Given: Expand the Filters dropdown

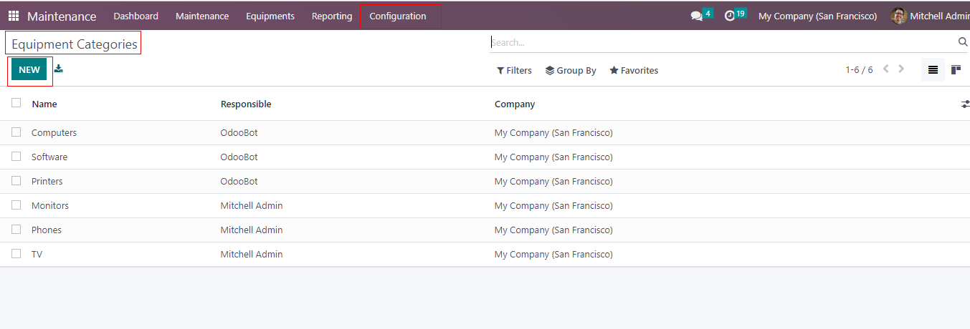Looking at the screenshot, I should pyautogui.click(x=514, y=71).
